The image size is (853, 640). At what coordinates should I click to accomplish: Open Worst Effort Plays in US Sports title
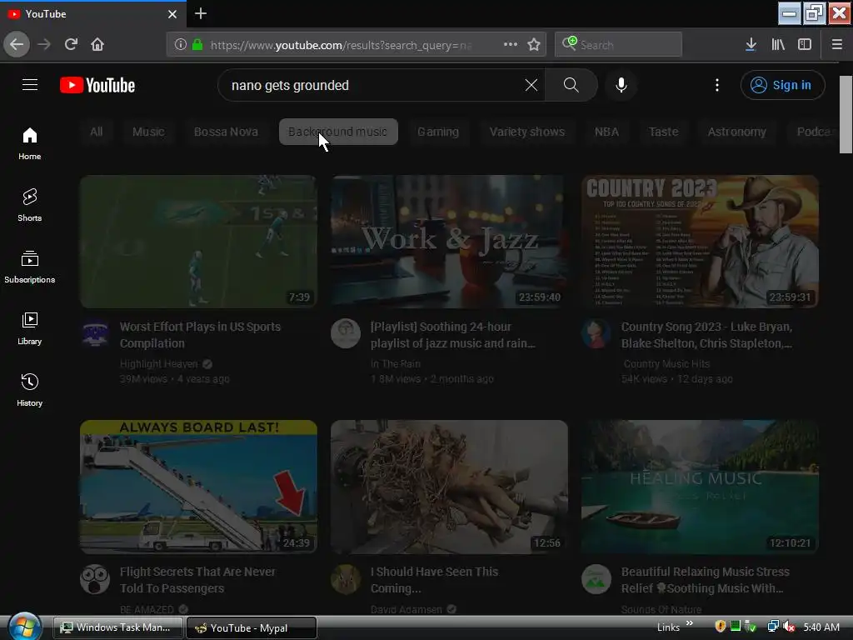(200, 335)
